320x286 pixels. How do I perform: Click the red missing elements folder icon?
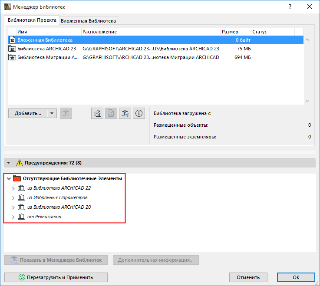coord(17,178)
